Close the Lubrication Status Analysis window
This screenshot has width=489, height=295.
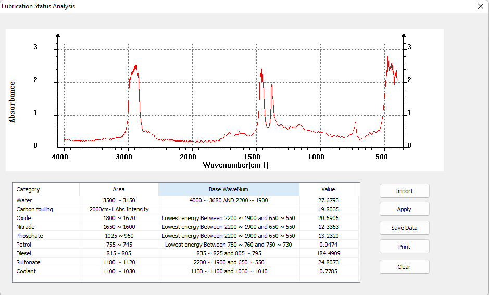[x=480, y=6]
